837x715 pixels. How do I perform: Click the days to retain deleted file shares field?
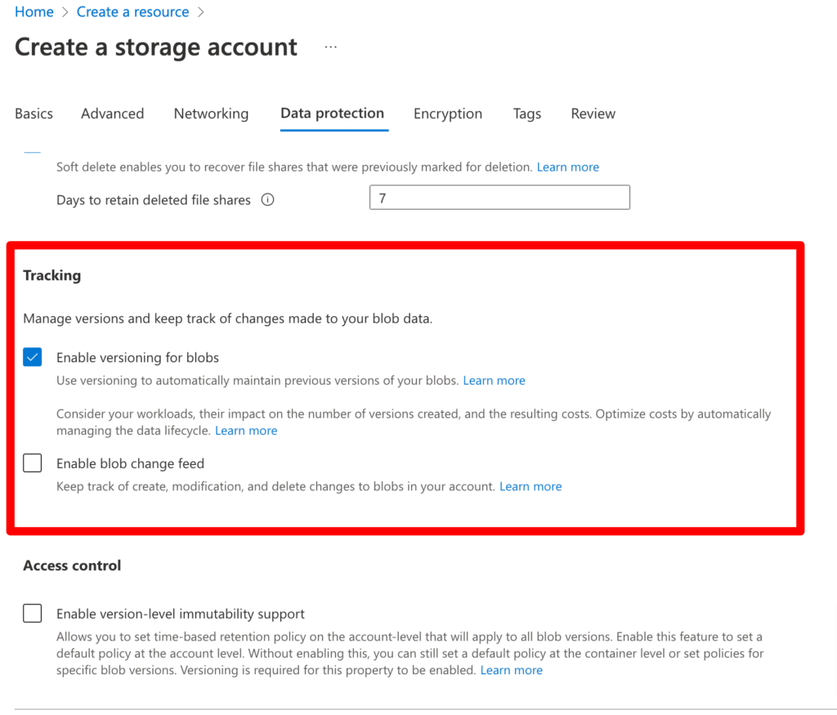[499, 197]
